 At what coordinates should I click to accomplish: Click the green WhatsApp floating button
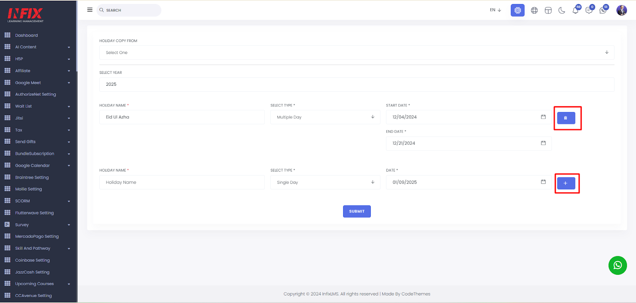[x=618, y=265]
